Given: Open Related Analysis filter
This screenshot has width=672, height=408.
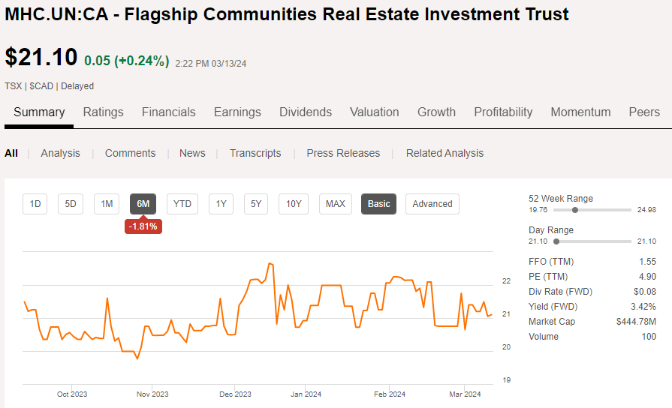Looking at the screenshot, I should point(444,153).
